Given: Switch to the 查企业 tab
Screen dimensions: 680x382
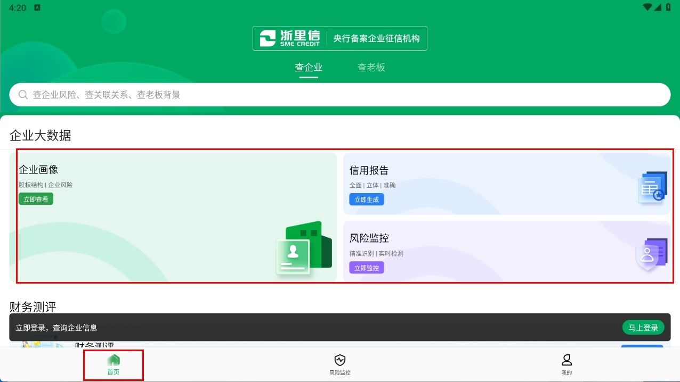Looking at the screenshot, I should pyautogui.click(x=309, y=68).
